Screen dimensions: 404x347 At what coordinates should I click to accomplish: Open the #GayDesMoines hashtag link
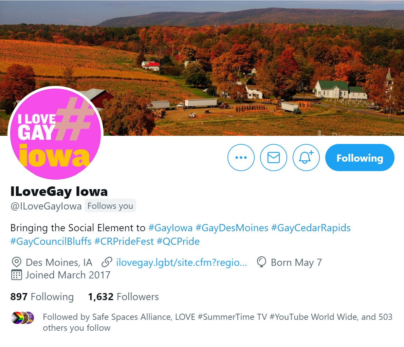232,228
